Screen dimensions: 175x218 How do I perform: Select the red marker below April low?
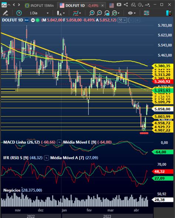(x=144, y=133)
